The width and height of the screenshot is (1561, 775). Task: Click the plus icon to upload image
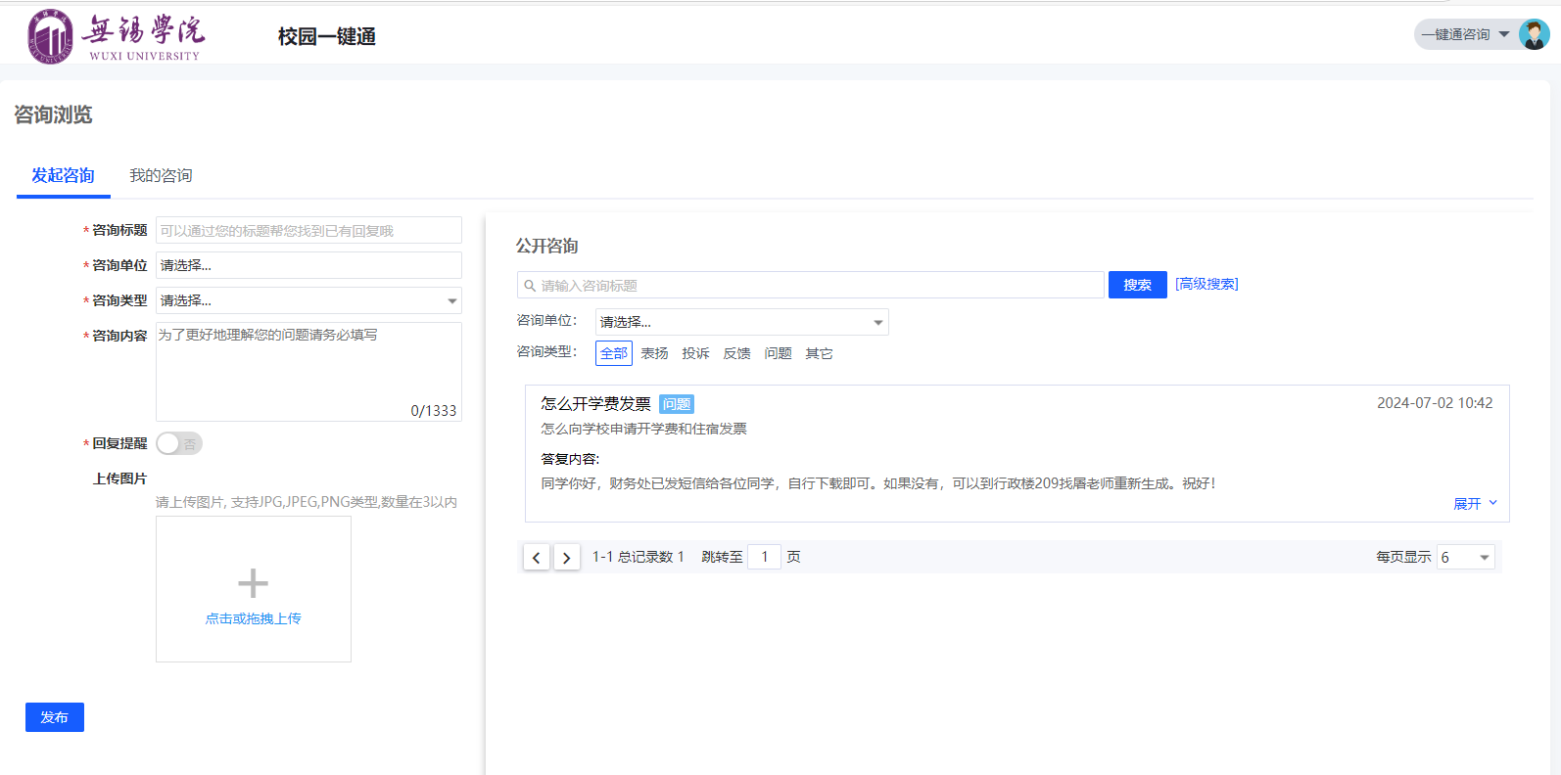click(253, 583)
